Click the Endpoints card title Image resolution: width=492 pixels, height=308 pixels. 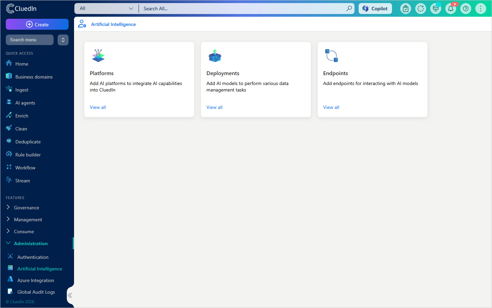point(335,73)
